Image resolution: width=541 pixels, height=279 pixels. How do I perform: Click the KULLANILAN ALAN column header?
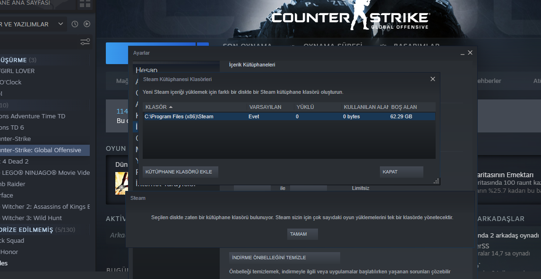365,107
